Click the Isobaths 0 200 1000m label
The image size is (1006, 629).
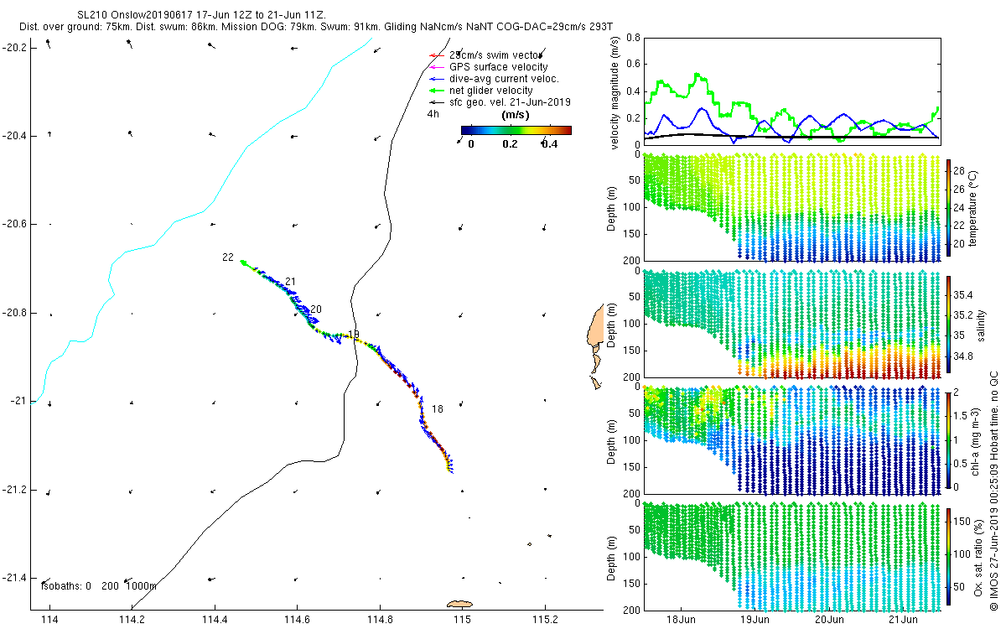(99, 586)
